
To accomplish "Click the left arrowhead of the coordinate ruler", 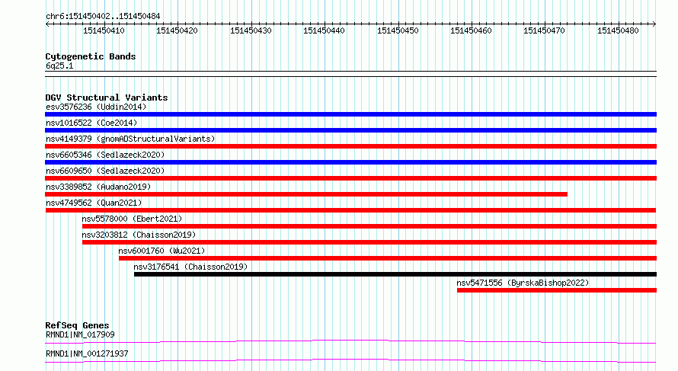I will [x=47, y=24].
